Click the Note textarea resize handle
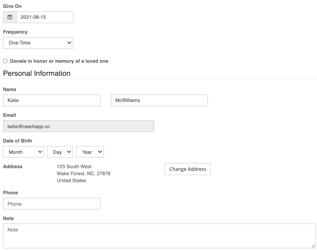 (x=313, y=246)
